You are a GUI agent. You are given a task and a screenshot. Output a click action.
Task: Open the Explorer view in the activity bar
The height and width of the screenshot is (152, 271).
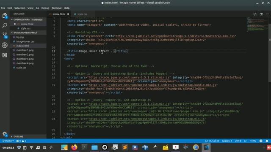pyautogui.click(x=5, y=16)
